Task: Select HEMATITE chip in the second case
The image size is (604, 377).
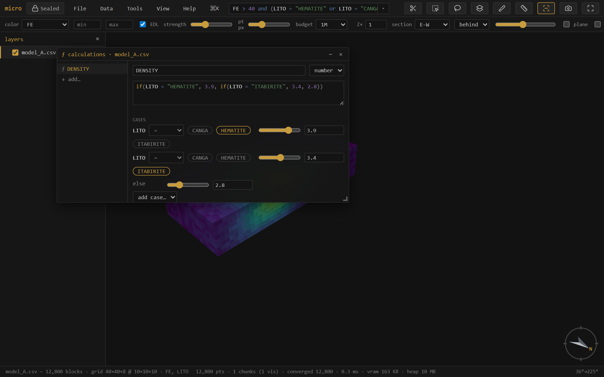Action: coord(233,158)
